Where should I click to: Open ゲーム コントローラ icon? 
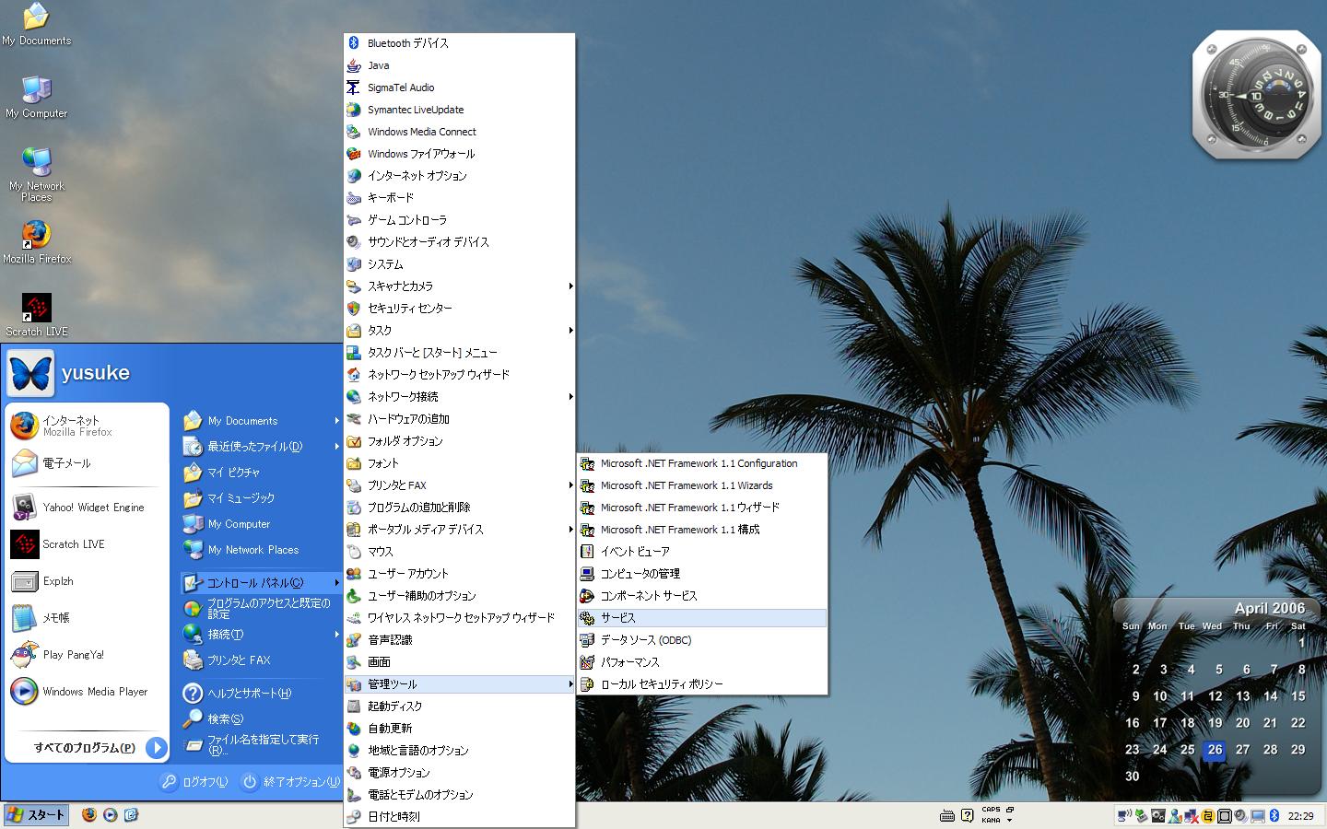click(353, 220)
